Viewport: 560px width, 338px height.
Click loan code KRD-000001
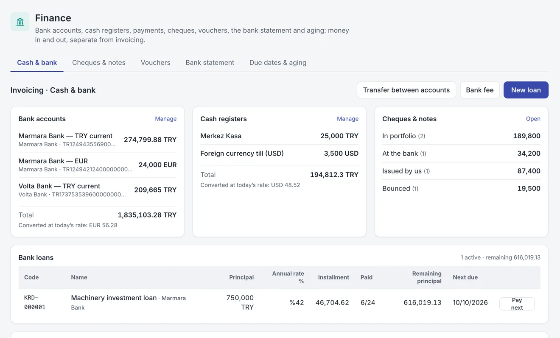point(35,302)
